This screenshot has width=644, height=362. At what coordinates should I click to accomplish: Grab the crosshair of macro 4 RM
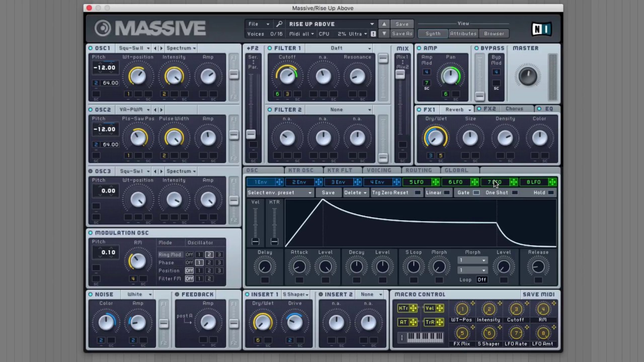click(x=553, y=304)
